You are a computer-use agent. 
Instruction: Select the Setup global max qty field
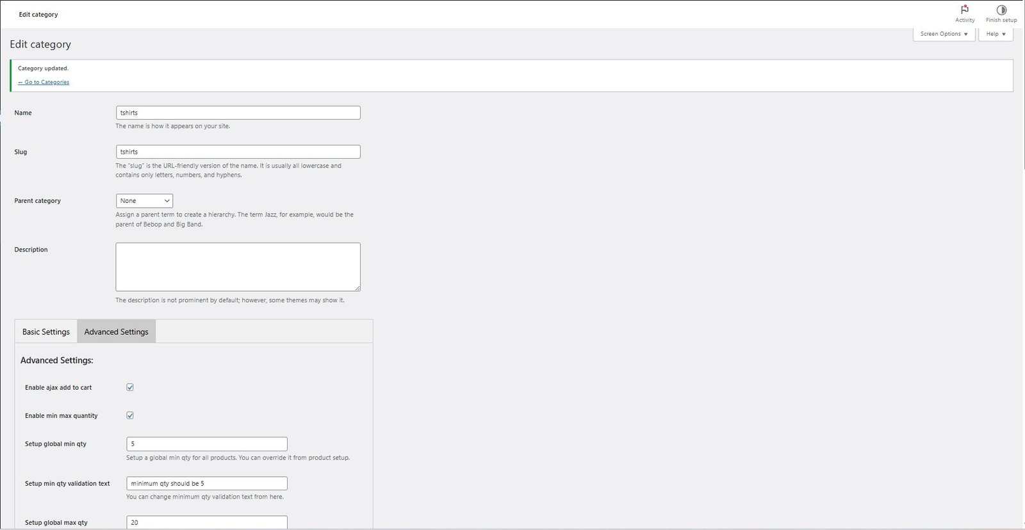206,522
